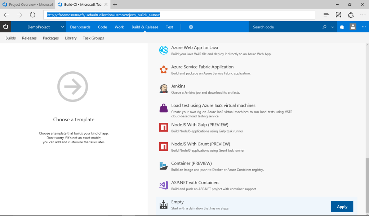
Task: Click the Apply button for Empty template
Action: pos(342,206)
